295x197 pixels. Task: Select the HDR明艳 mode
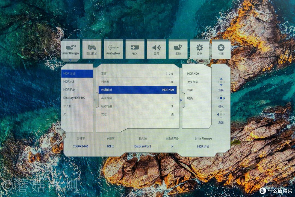[x=77, y=90]
